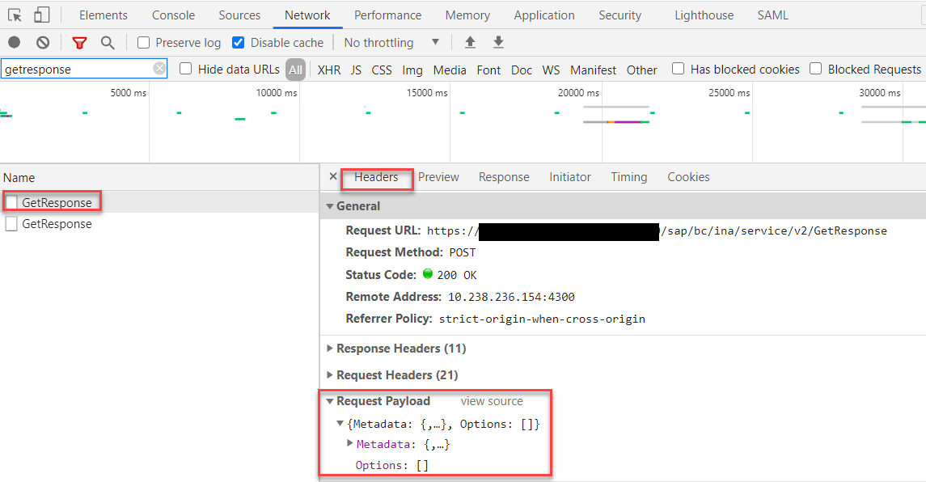Switch to the Application tab

click(x=544, y=15)
